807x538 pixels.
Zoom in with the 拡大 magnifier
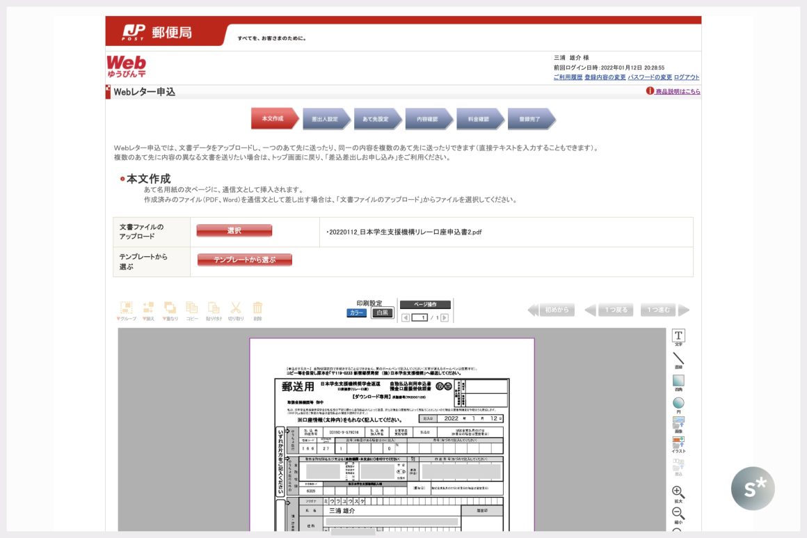(678, 493)
